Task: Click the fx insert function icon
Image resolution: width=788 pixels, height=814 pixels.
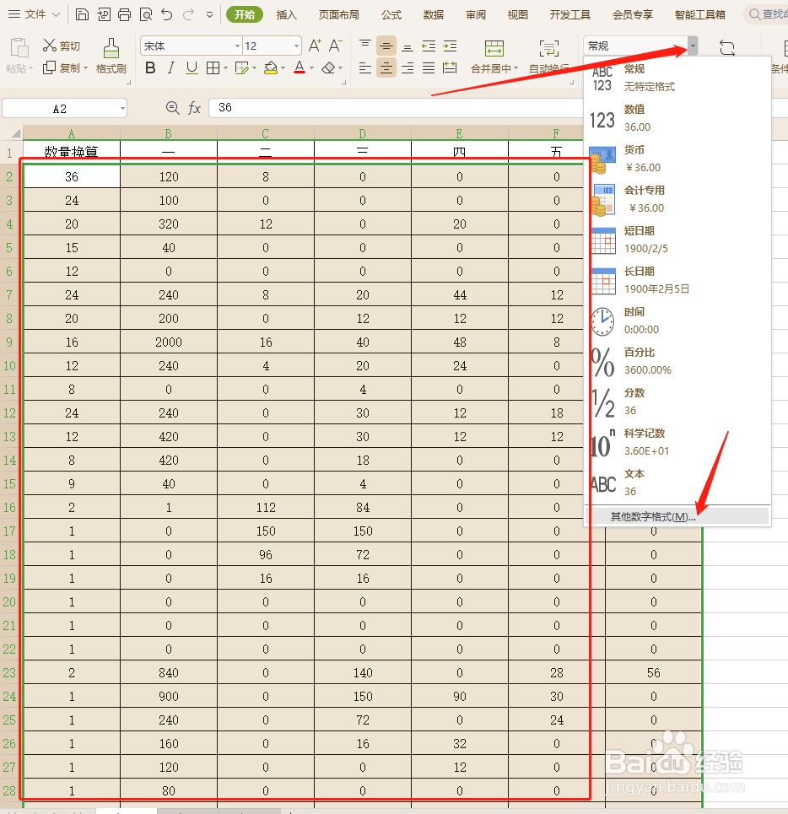Action: coord(196,108)
